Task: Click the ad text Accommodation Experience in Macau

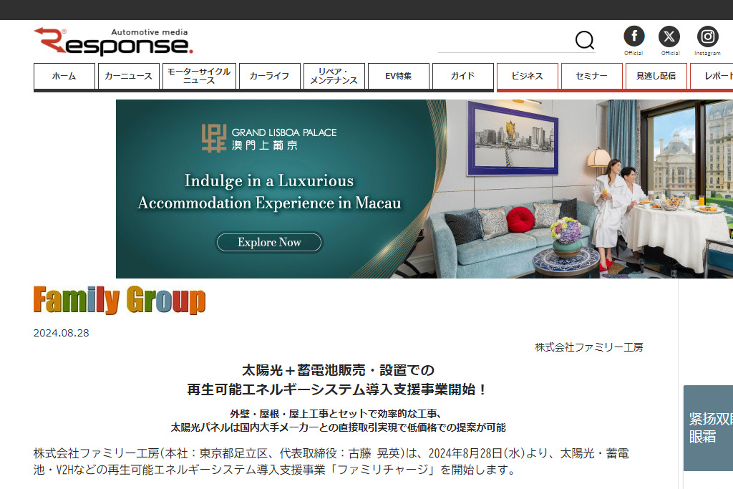Action: 269,203
